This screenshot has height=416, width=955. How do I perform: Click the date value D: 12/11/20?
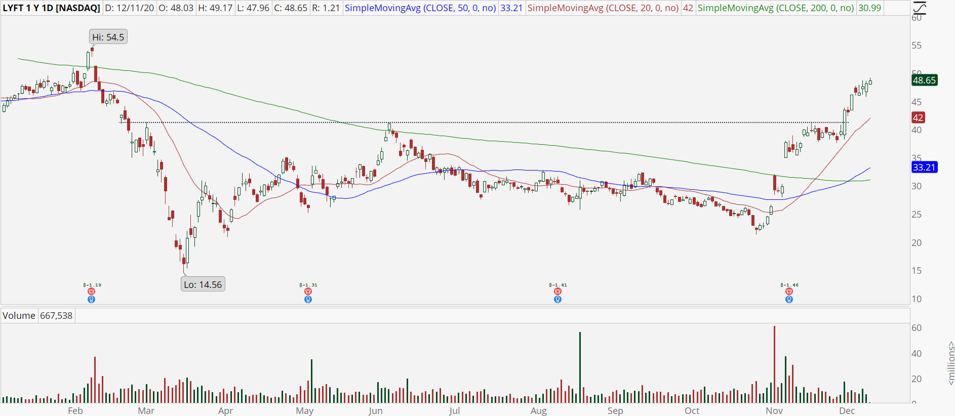130,8
